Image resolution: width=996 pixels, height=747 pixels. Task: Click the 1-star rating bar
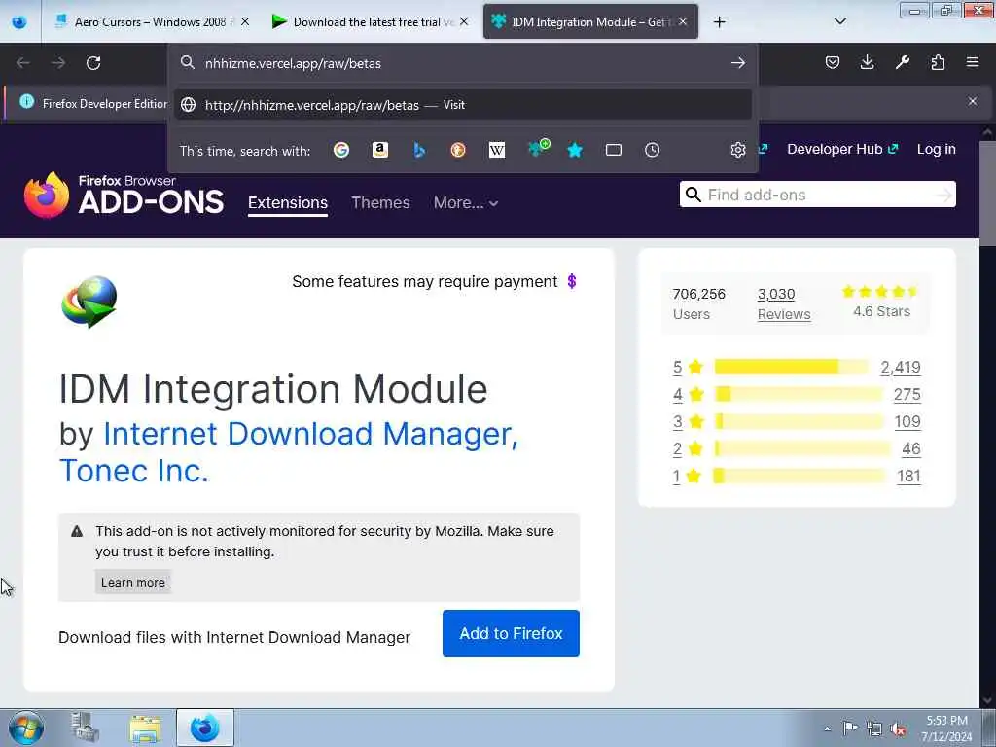click(800, 477)
